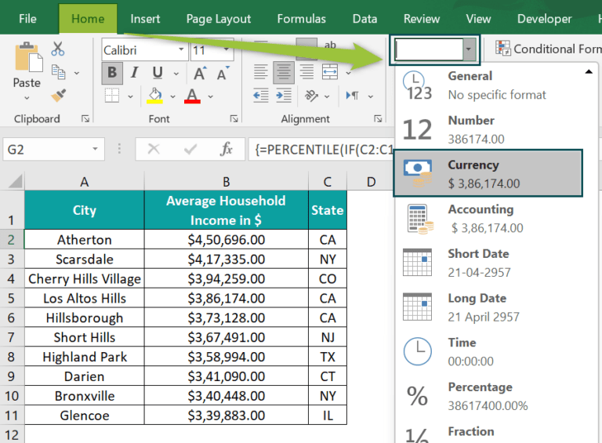Apply yellow fill color bucket
This screenshot has width=602, height=443.
coord(154,96)
